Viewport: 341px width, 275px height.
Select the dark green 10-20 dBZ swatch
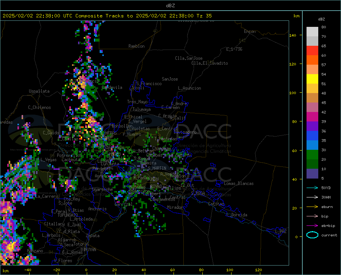click(x=312, y=164)
